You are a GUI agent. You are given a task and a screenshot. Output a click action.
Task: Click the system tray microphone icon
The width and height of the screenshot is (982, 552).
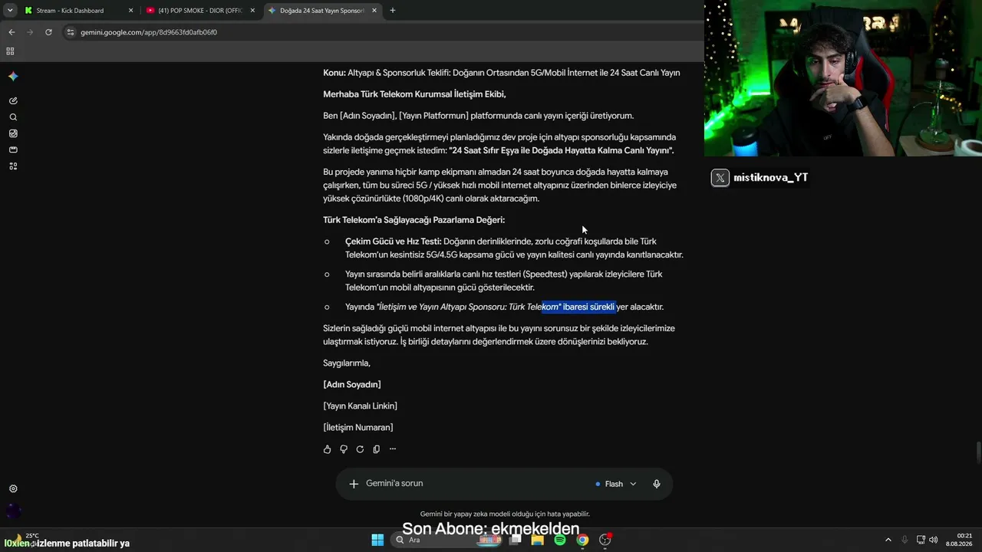tap(905, 540)
